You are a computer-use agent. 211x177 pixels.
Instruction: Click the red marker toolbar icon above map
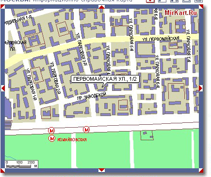coord(150,1)
